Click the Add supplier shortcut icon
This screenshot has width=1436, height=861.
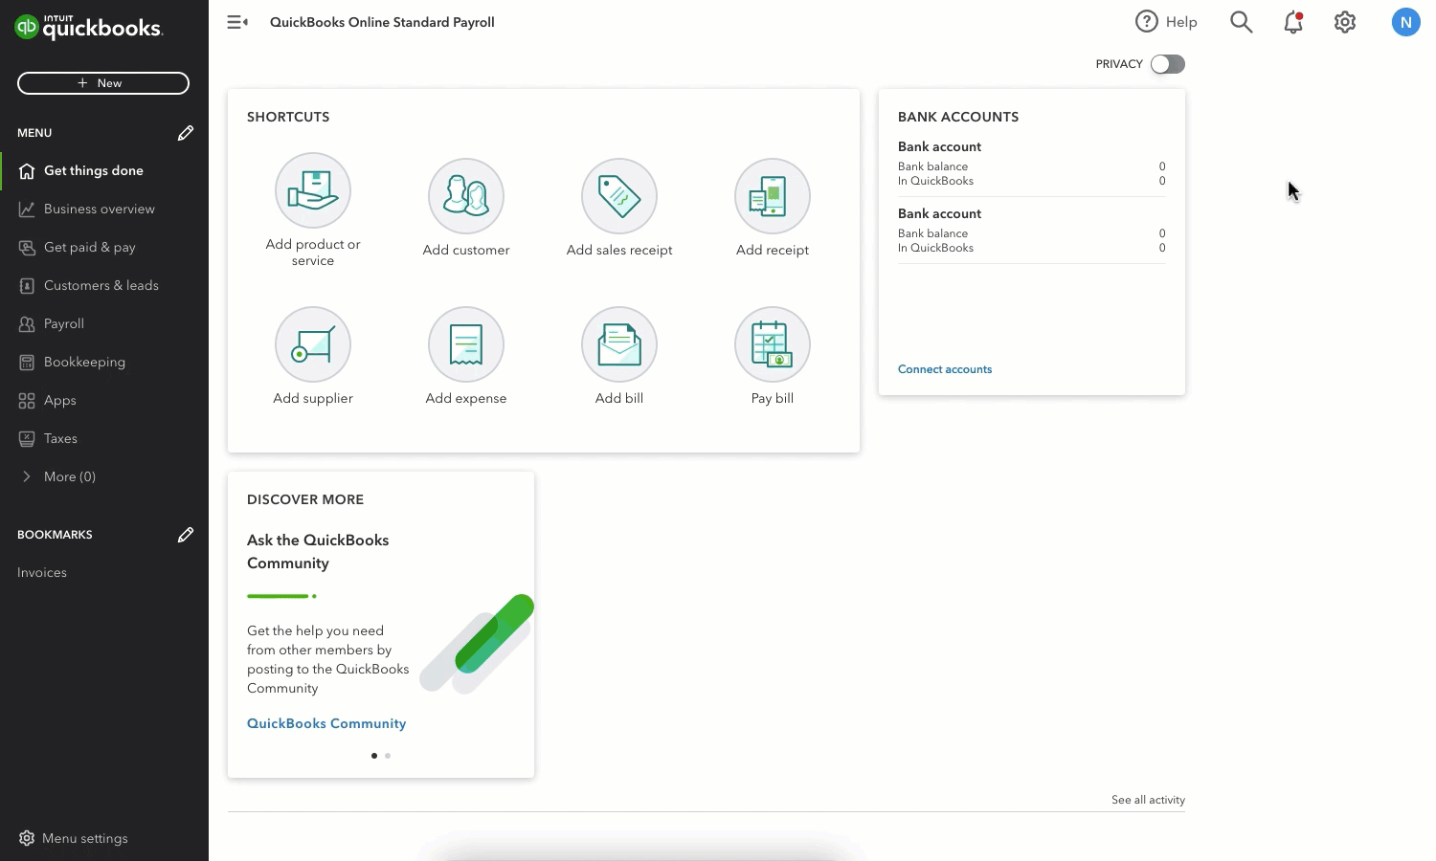click(x=313, y=344)
